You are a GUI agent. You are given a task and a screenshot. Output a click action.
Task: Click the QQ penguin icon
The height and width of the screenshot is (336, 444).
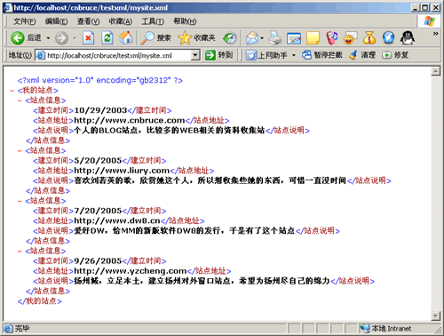tap(408, 38)
